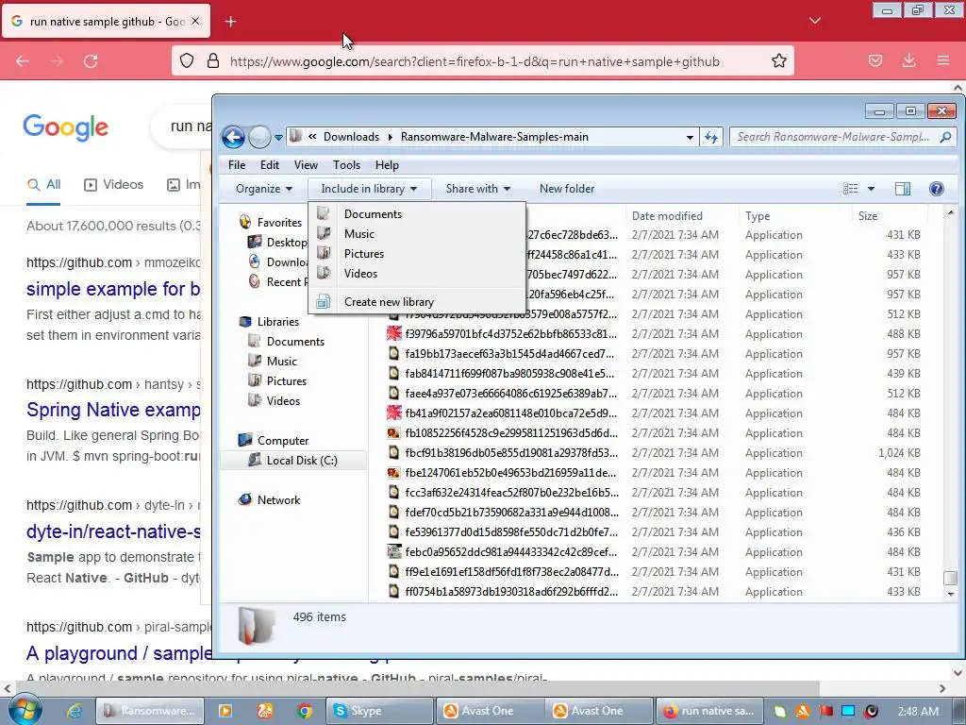Open Chrome from the taskbar
Image resolution: width=966 pixels, height=725 pixels.
click(x=305, y=711)
